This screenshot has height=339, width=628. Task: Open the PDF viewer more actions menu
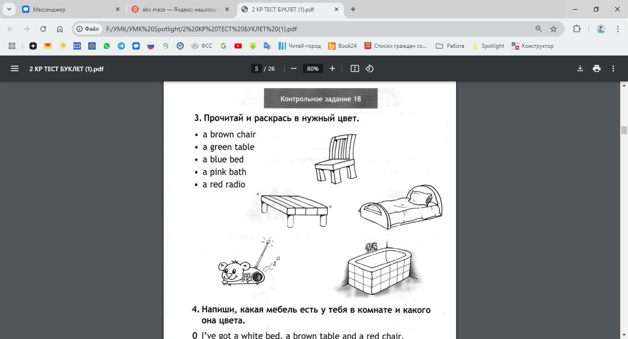[x=613, y=68]
